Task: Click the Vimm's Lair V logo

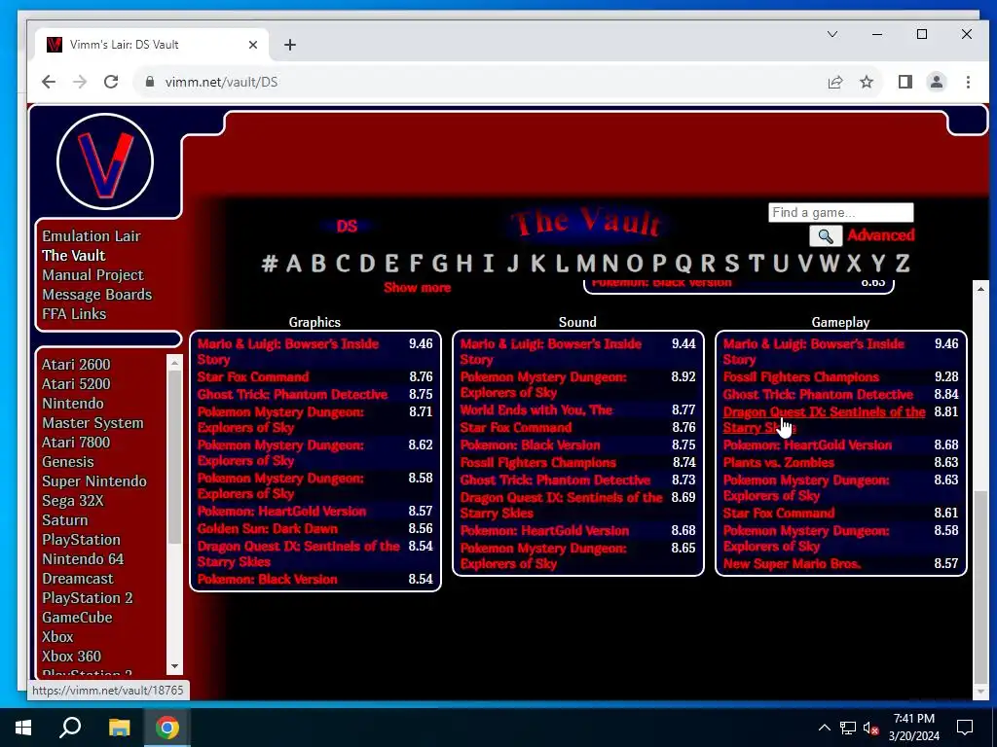Action: 105,161
